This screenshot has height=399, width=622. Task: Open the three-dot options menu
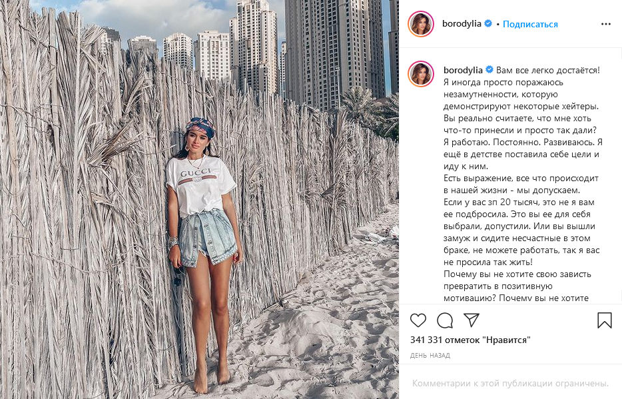point(606,24)
